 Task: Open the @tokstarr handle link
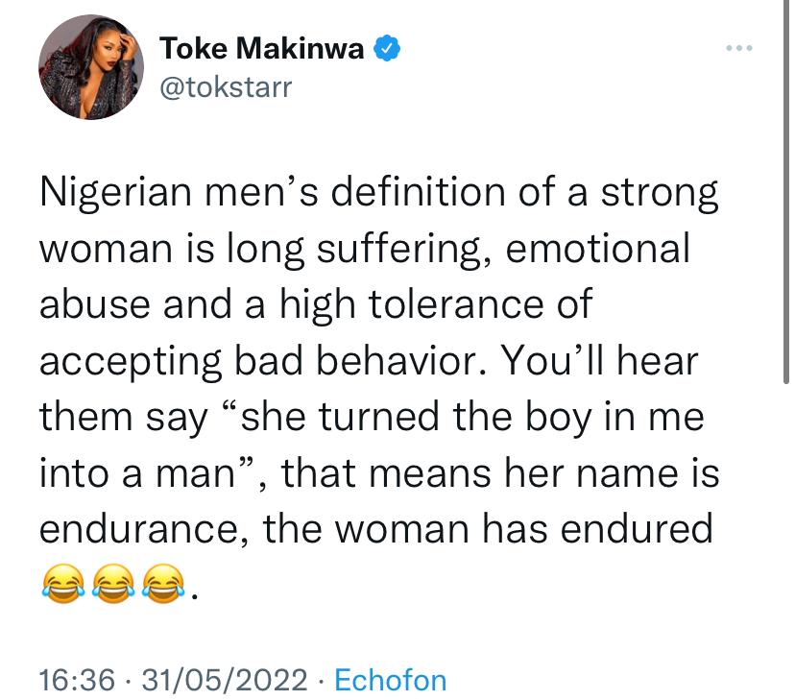(x=226, y=87)
